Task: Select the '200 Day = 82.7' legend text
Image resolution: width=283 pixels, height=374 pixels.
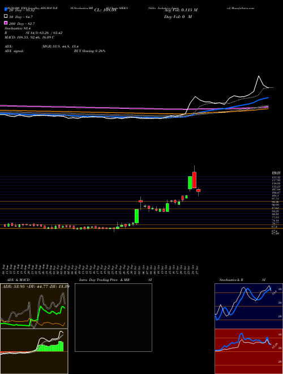Action: click(22, 23)
